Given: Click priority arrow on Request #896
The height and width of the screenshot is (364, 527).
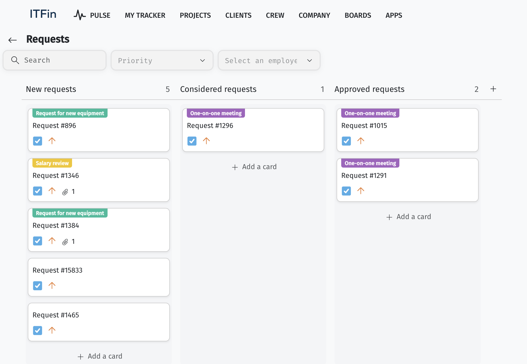Looking at the screenshot, I should point(52,141).
